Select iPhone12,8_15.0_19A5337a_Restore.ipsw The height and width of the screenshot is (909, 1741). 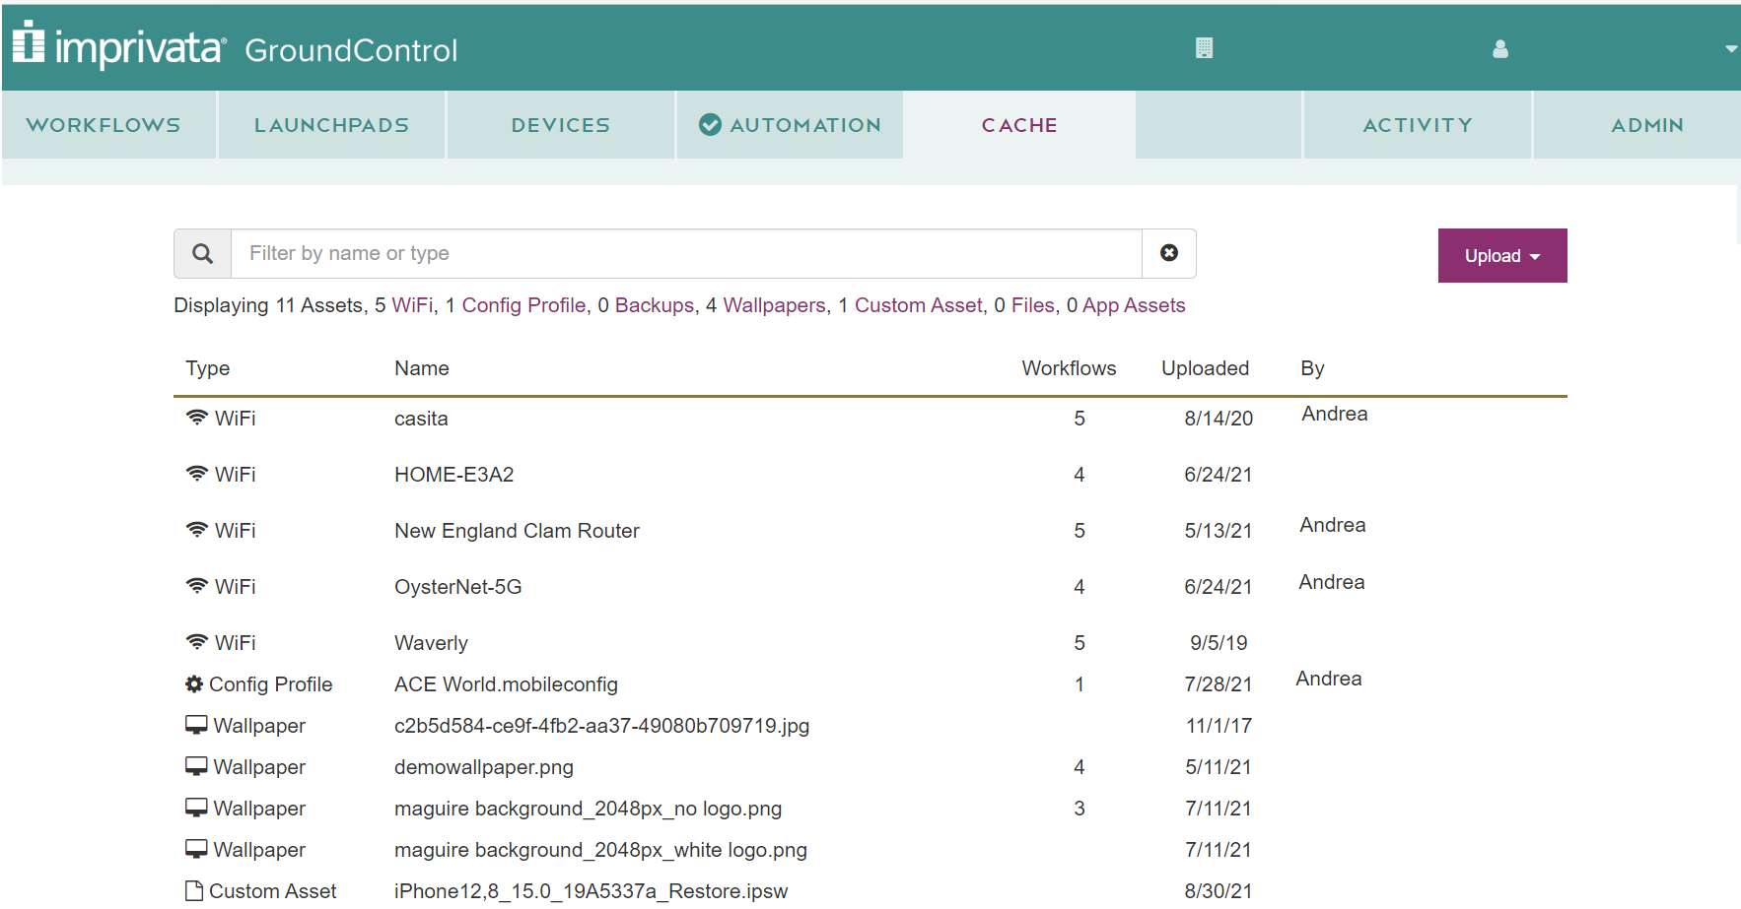pyautogui.click(x=591, y=891)
